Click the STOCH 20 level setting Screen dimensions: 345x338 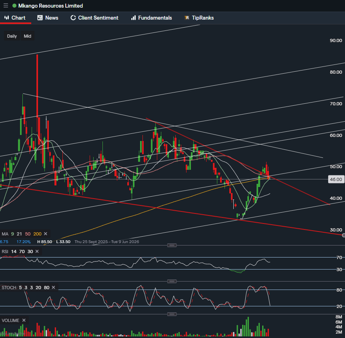point(38,288)
